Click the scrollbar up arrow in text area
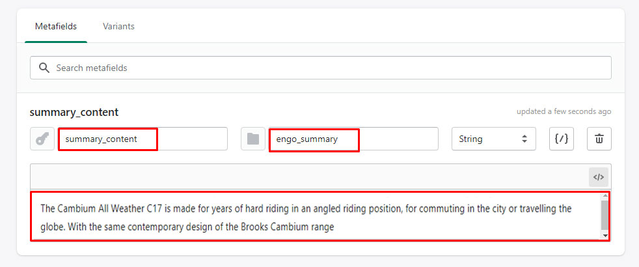The width and height of the screenshot is (639, 267). [605, 197]
